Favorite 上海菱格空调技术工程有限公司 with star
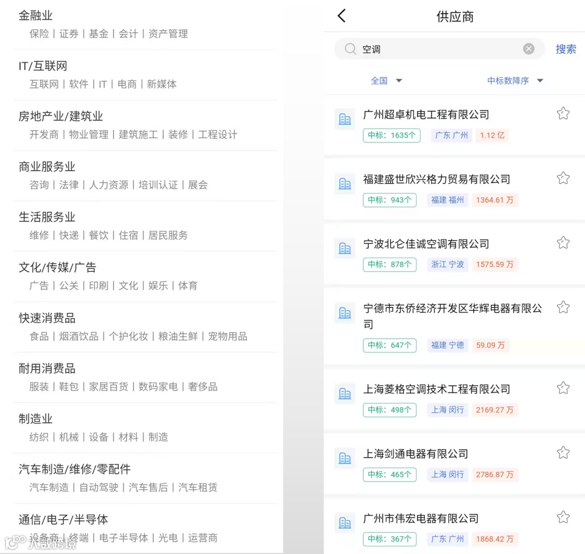The height and width of the screenshot is (554, 585). pos(563,388)
